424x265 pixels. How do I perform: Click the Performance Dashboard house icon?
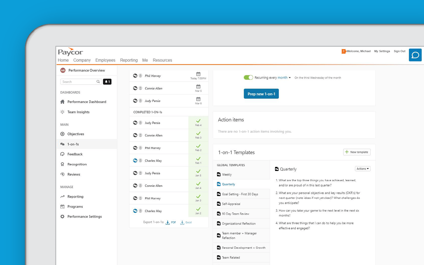point(62,102)
